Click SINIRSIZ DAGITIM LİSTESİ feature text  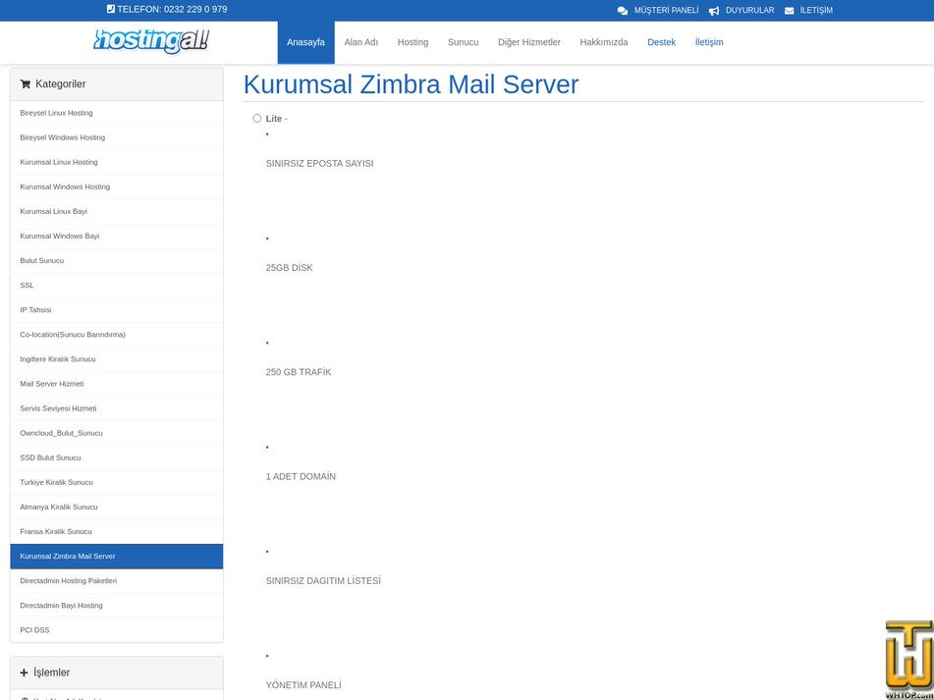pyautogui.click(x=323, y=581)
